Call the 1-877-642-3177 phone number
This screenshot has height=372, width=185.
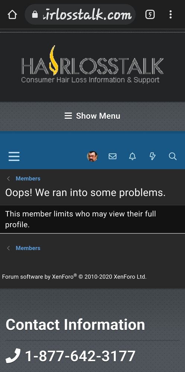[x=80, y=356]
